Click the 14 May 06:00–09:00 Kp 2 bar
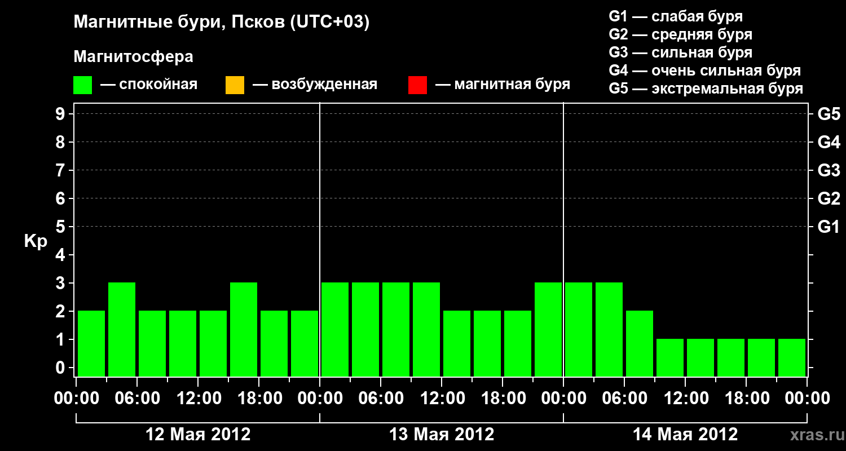The height and width of the screenshot is (451, 846). click(640, 343)
